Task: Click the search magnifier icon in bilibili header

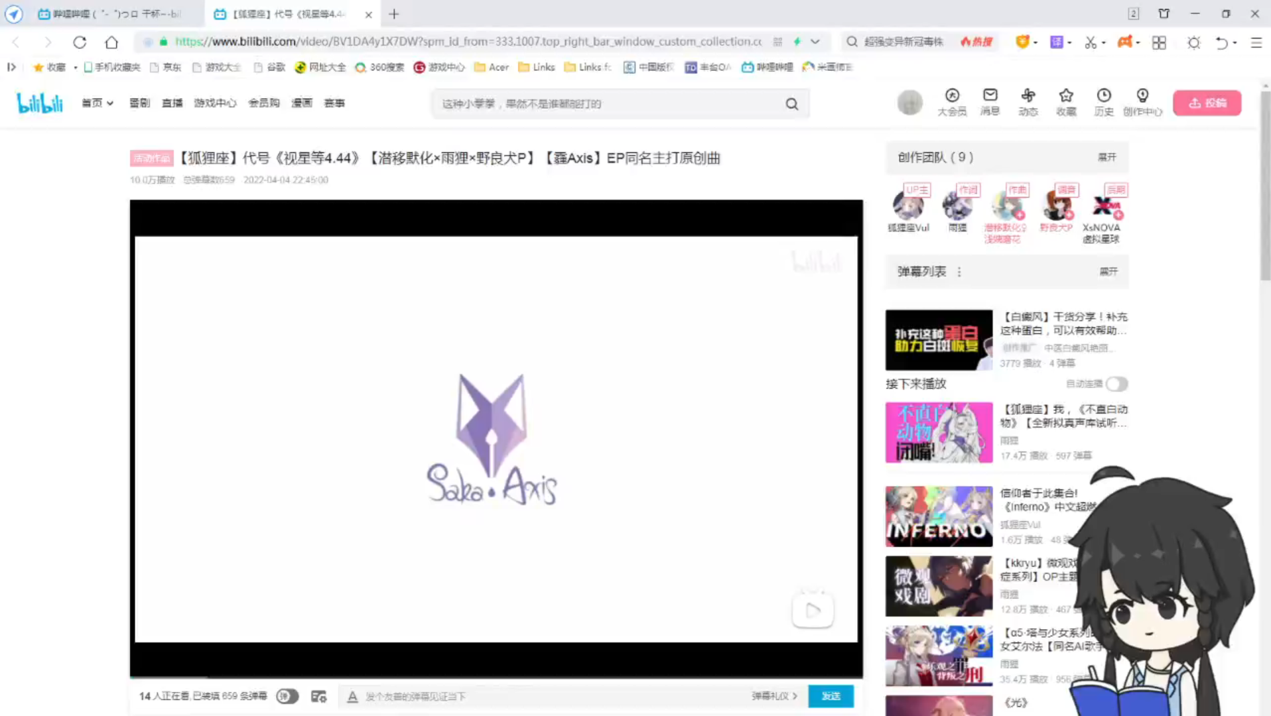Action: tap(792, 103)
